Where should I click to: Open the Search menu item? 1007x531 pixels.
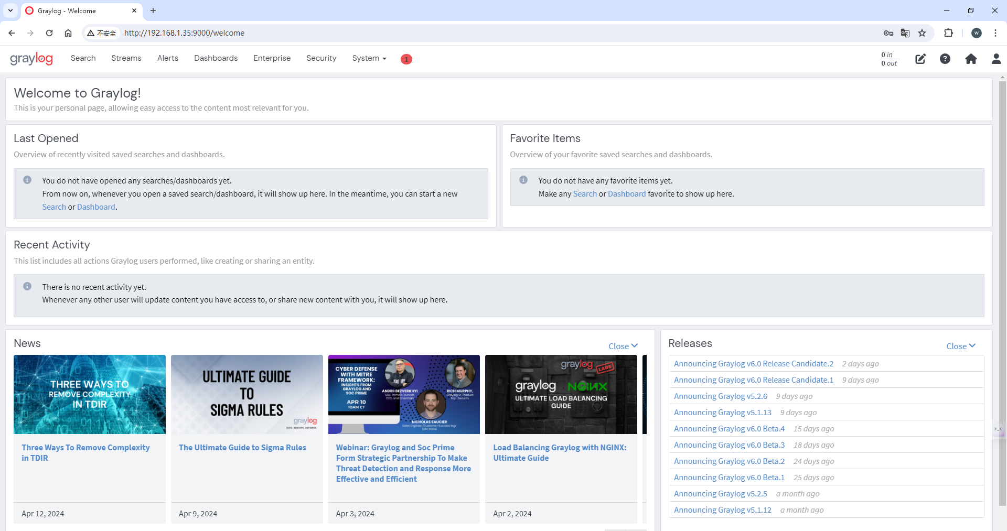(x=83, y=58)
